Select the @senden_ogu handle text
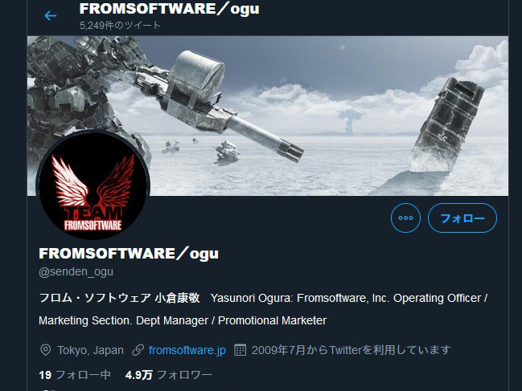522x391 pixels. coord(76,271)
